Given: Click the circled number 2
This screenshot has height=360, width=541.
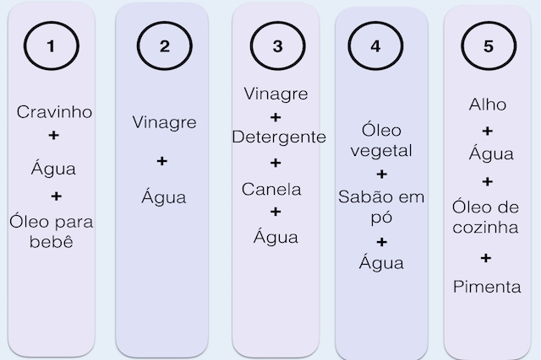Looking at the screenshot, I should pos(165,46).
